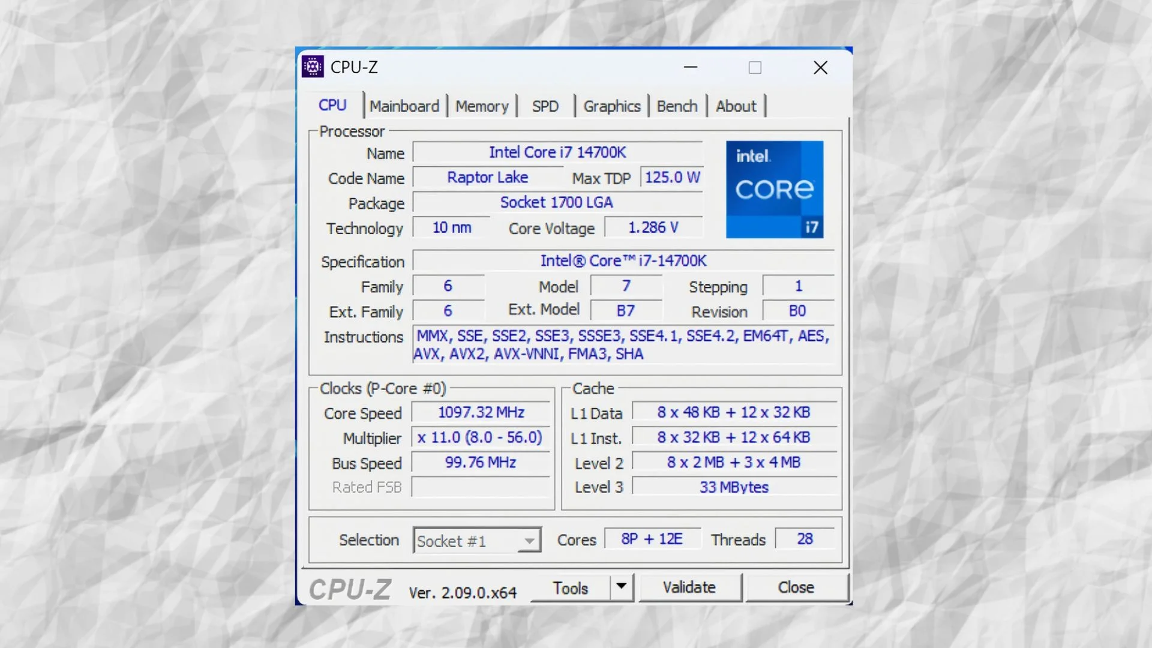
Task: Open the Tools dropdown arrow
Action: click(622, 587)
